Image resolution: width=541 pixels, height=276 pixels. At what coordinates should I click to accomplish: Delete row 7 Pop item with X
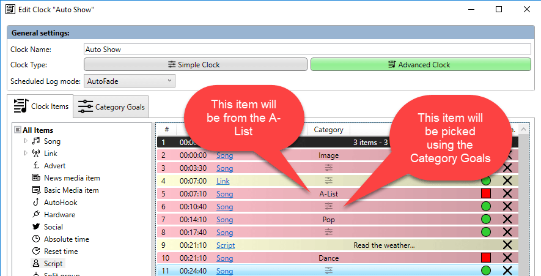pyautogui.click(x=507, y=219)
